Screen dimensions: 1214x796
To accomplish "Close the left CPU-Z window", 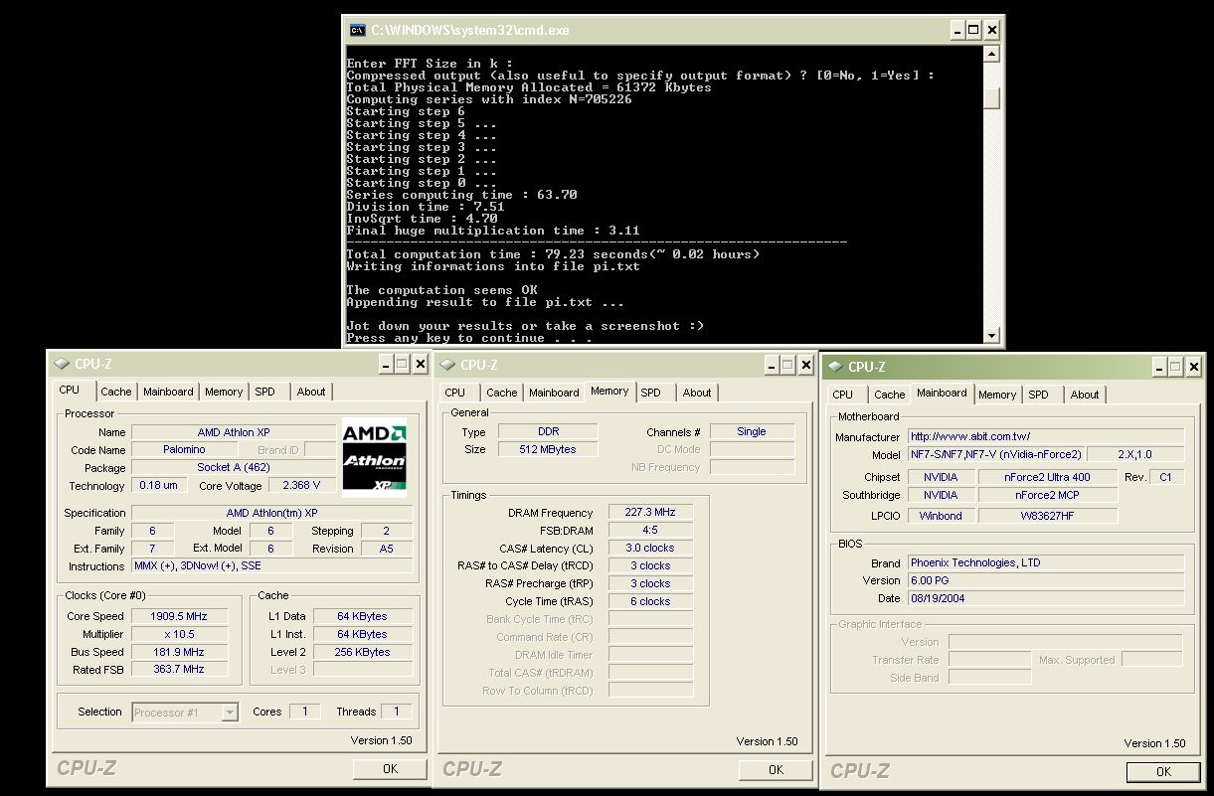I will 421,365.
